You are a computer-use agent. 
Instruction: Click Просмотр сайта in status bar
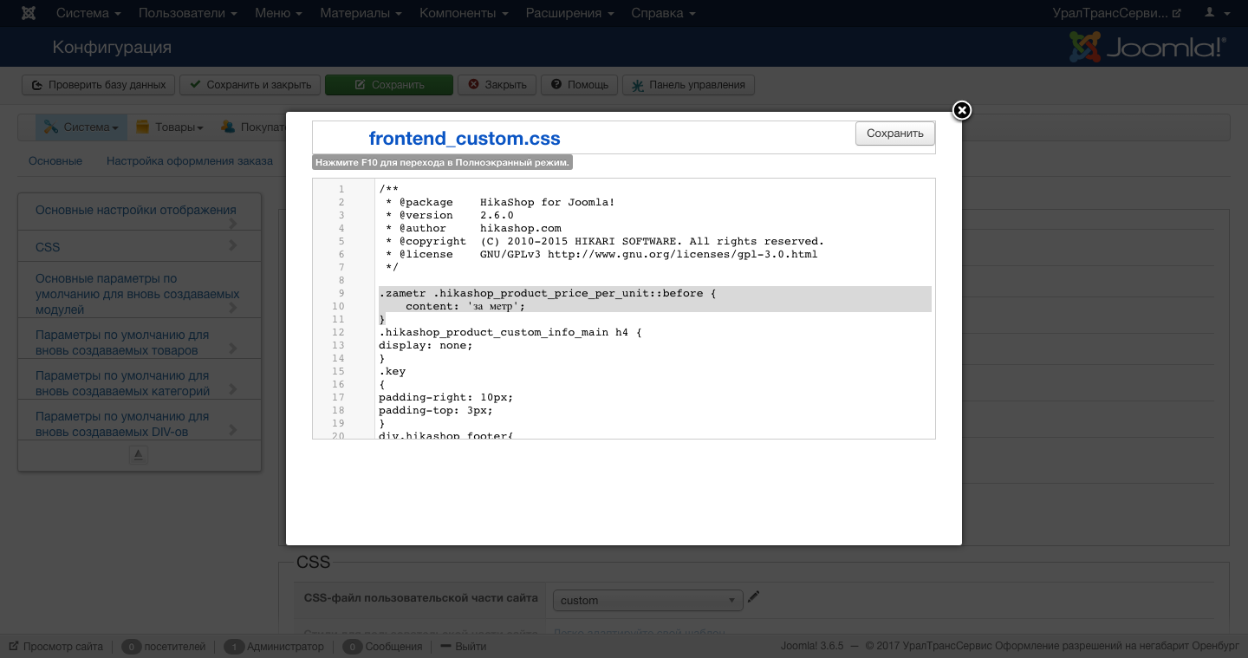coord(56,647)
